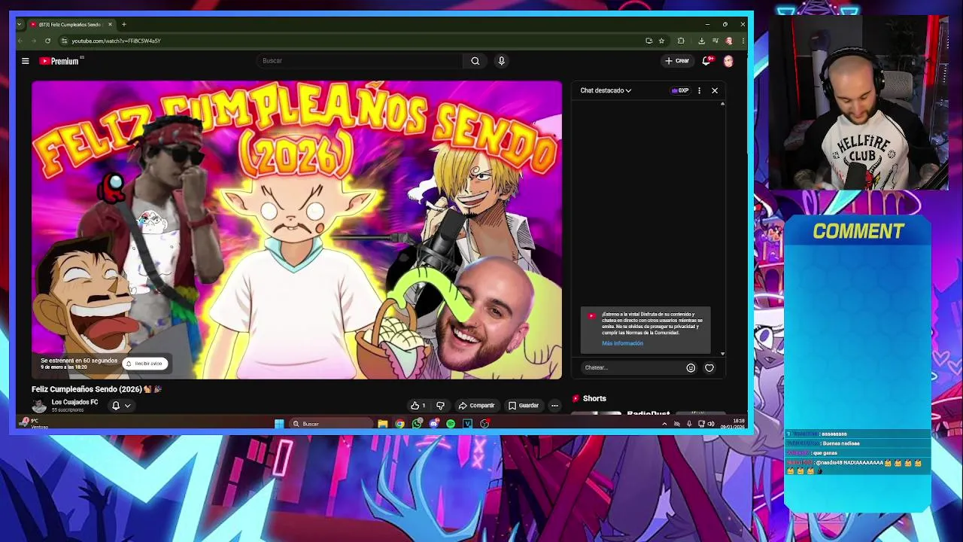Open the Chrome extensions puzzle icon
This screenshot has width=963, height=542.
pyautogui.click(x=681, y=41)
